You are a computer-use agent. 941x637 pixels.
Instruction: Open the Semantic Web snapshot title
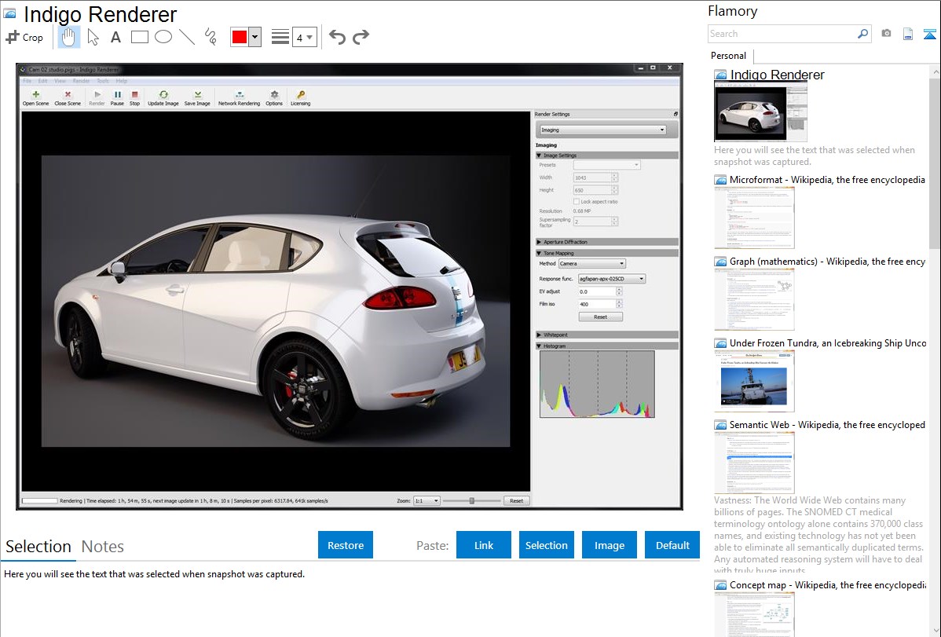click(827, 424)
